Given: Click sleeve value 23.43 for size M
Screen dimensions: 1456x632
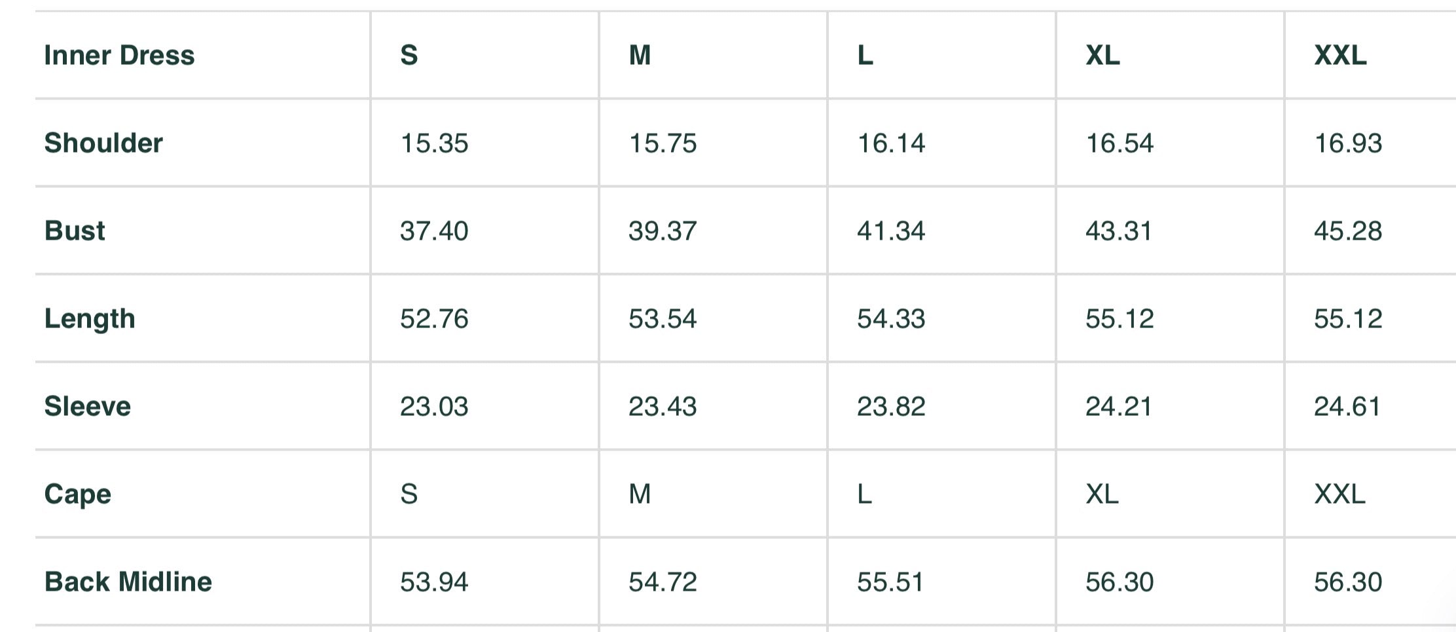Looking at the screenshot, I should point(663,406).
